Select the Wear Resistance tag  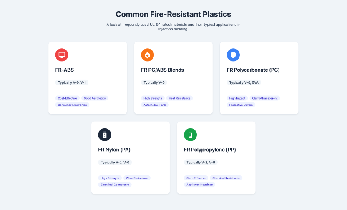pyautogui.click(x=137, y=178)
